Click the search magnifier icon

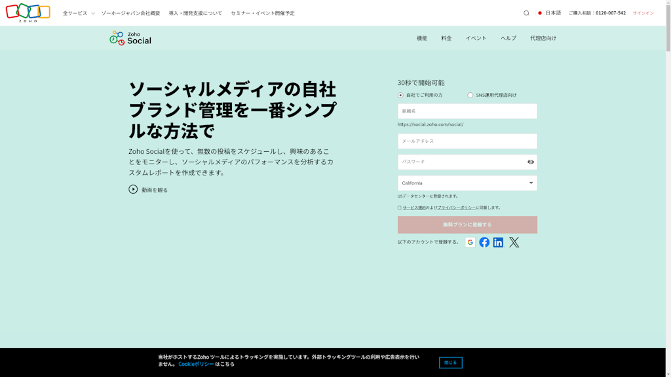(526, 13)
